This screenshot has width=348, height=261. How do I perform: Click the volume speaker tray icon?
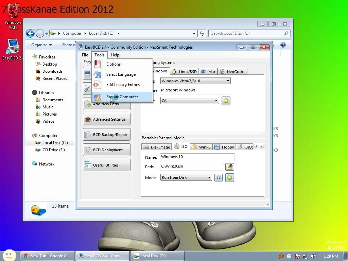point(313,256)
